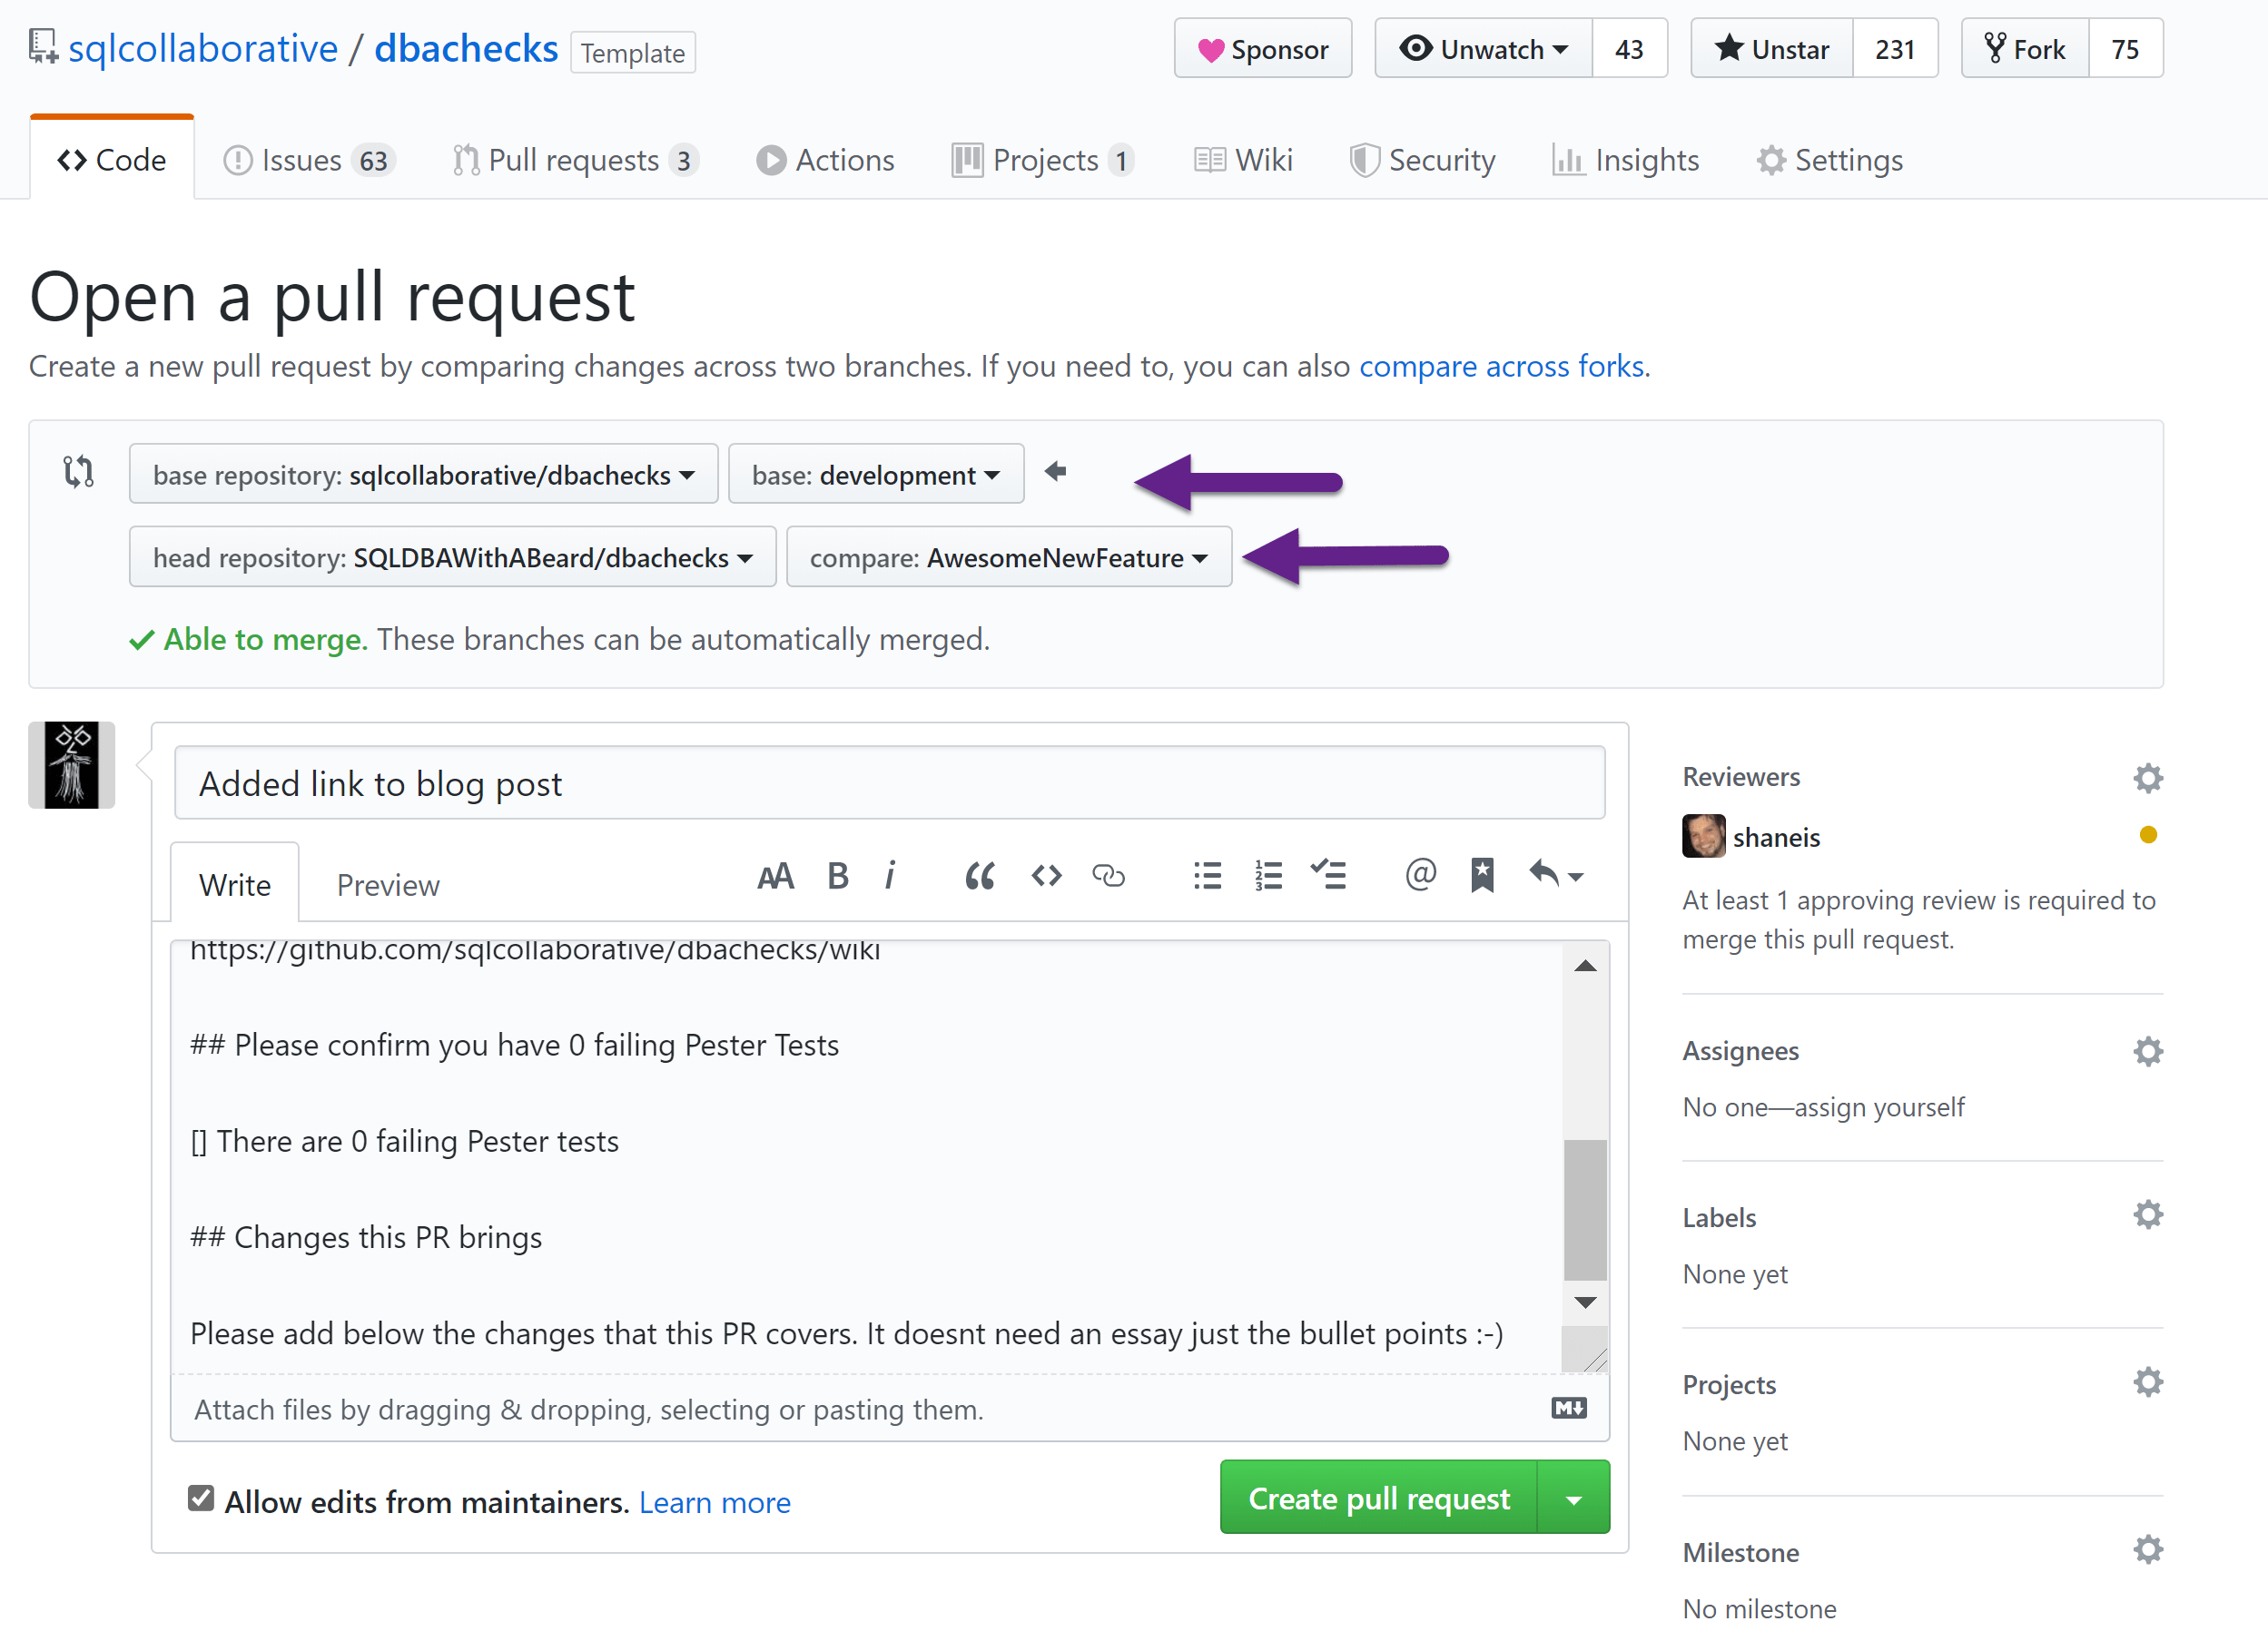
Task: Follow the compare across forks link
Action: [1502, 367]
